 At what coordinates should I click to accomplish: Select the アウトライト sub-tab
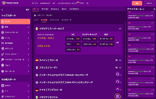click(54, 20)
